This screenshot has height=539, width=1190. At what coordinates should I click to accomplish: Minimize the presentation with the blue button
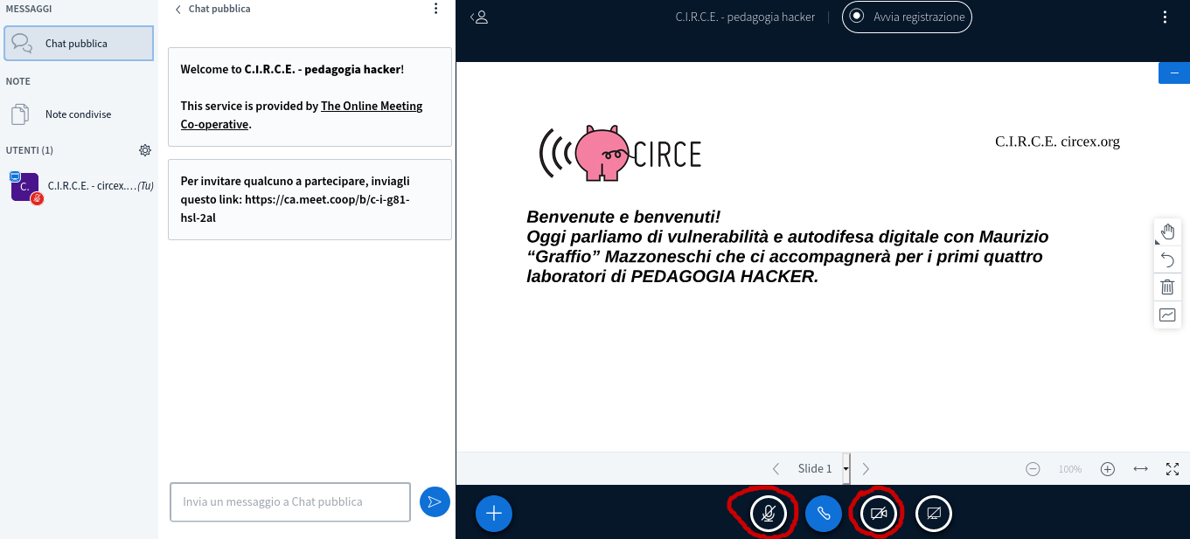1174,73
